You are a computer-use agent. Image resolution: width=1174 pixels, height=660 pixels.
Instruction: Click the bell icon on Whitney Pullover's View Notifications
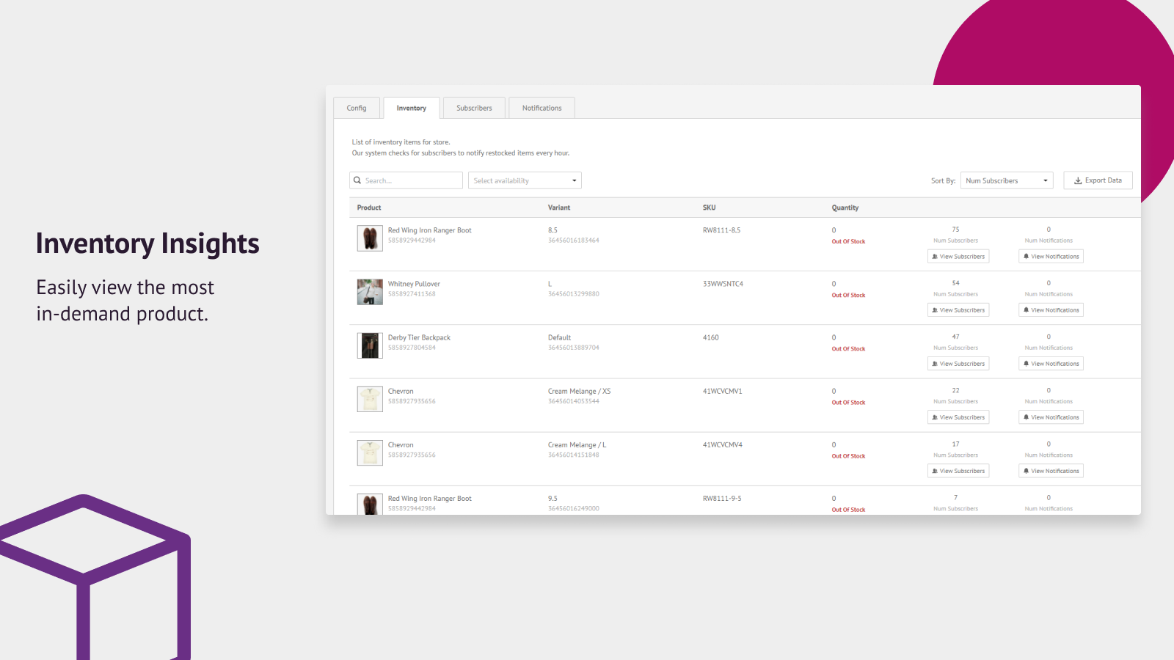[x=1026, y=309]
